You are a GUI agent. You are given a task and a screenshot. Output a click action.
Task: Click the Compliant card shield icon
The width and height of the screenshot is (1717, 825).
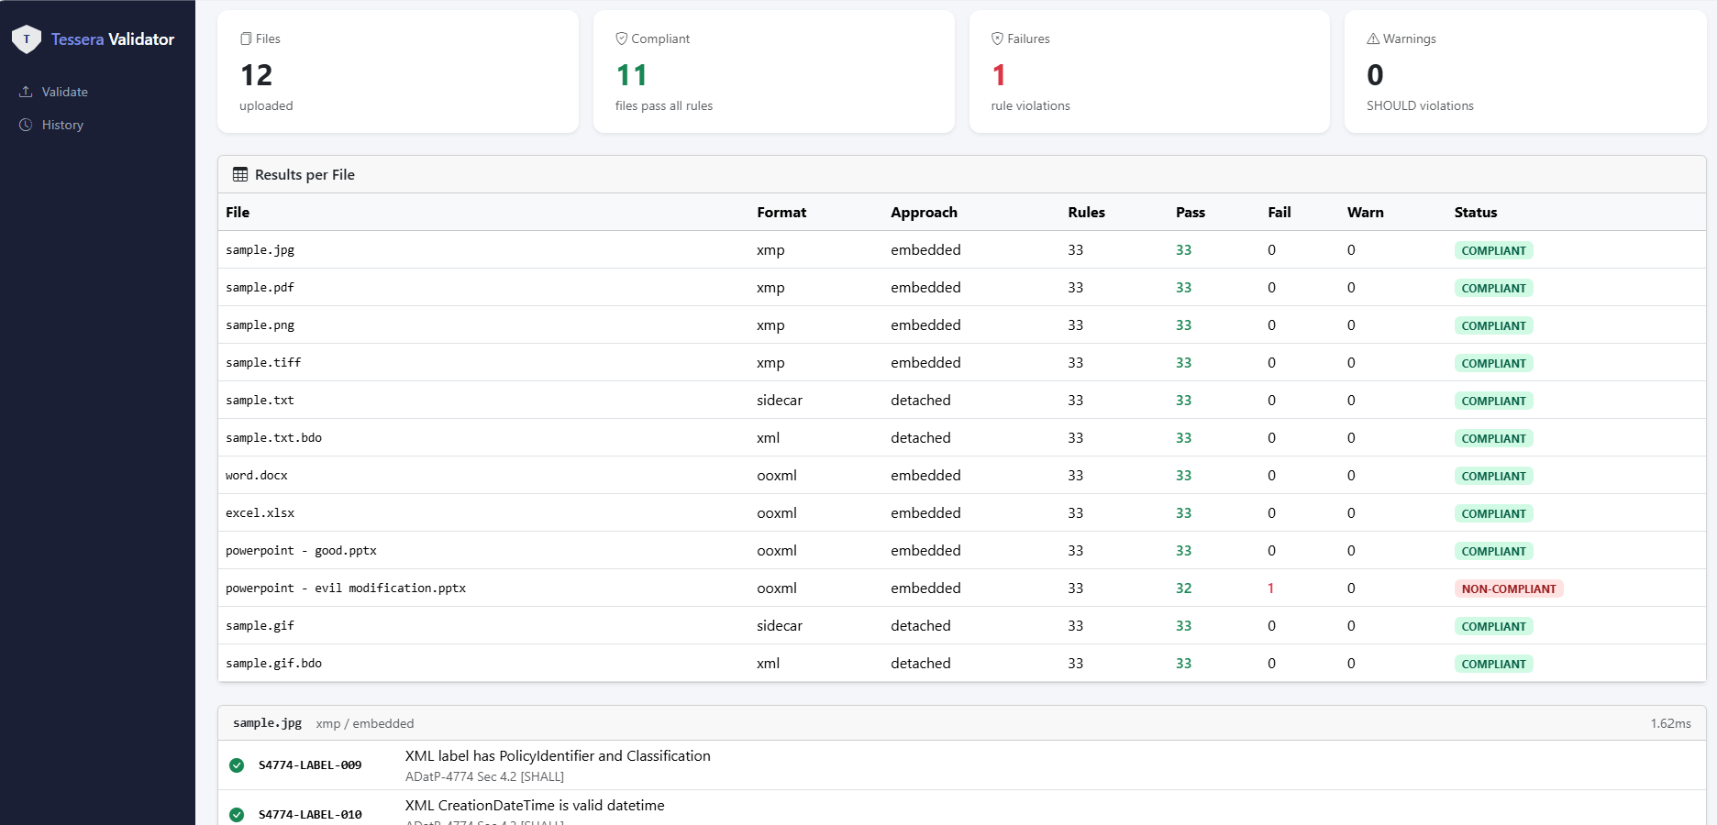click(622, 38)
